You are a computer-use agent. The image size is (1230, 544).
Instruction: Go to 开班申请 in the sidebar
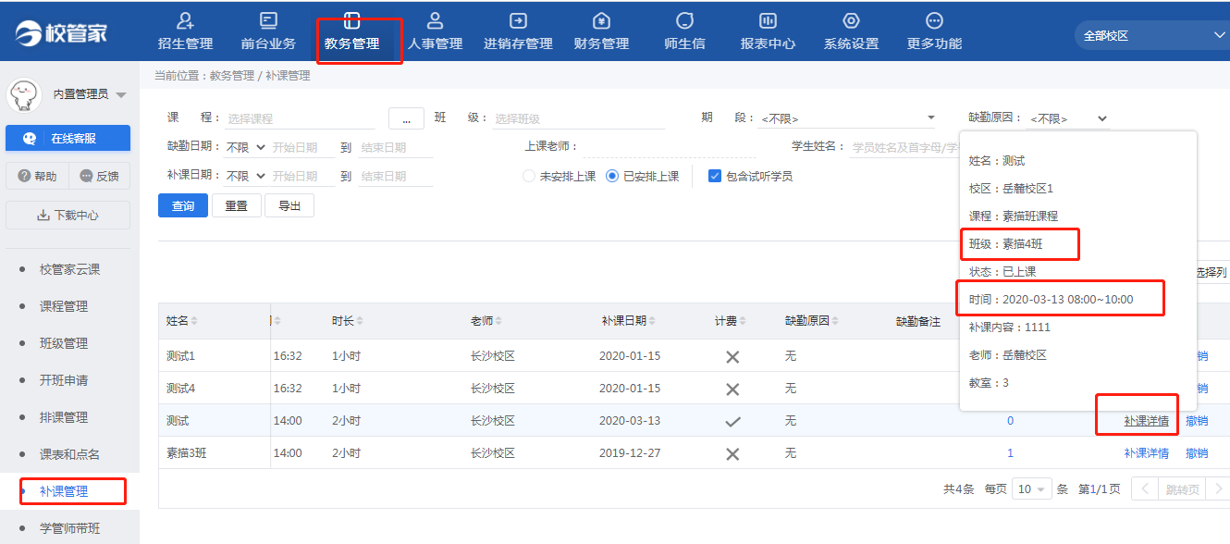tap(63, 380)
